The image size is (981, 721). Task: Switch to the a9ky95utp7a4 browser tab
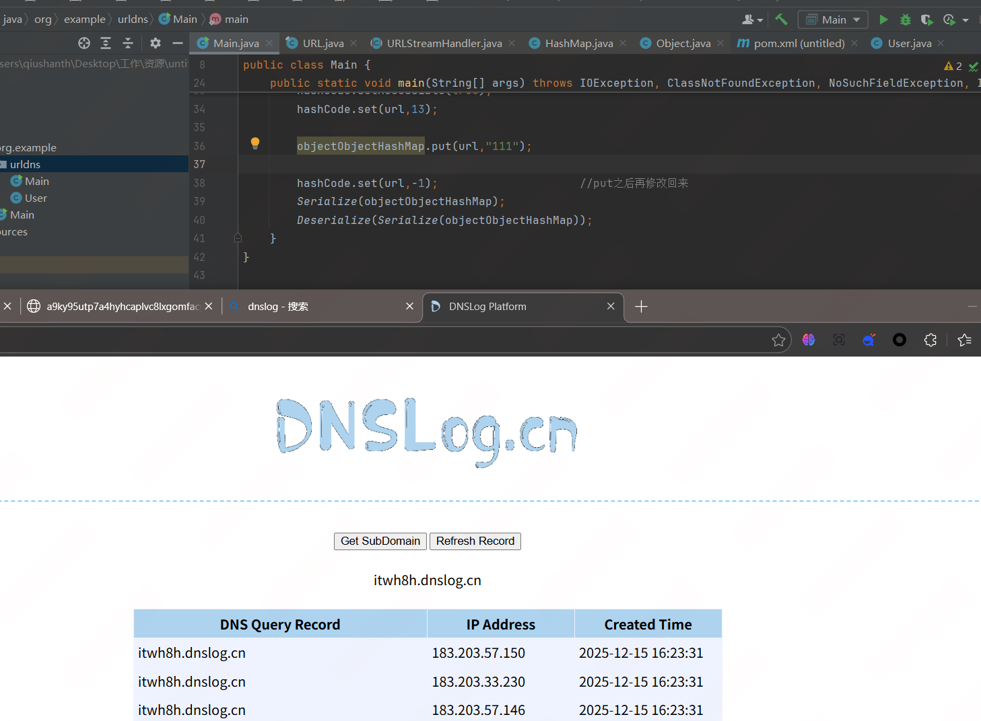coord(120,307)
